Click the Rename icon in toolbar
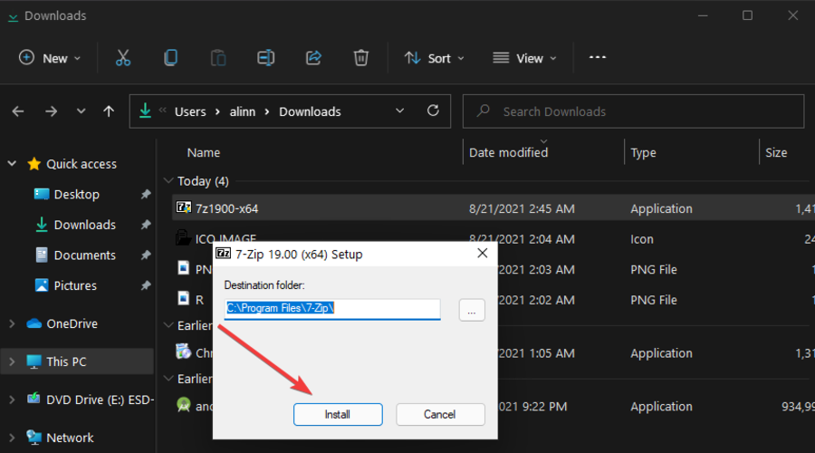The image size is (815, 453). tap(265, 58)
